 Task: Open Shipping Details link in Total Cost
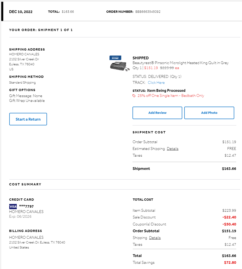[x=155, y=238]
